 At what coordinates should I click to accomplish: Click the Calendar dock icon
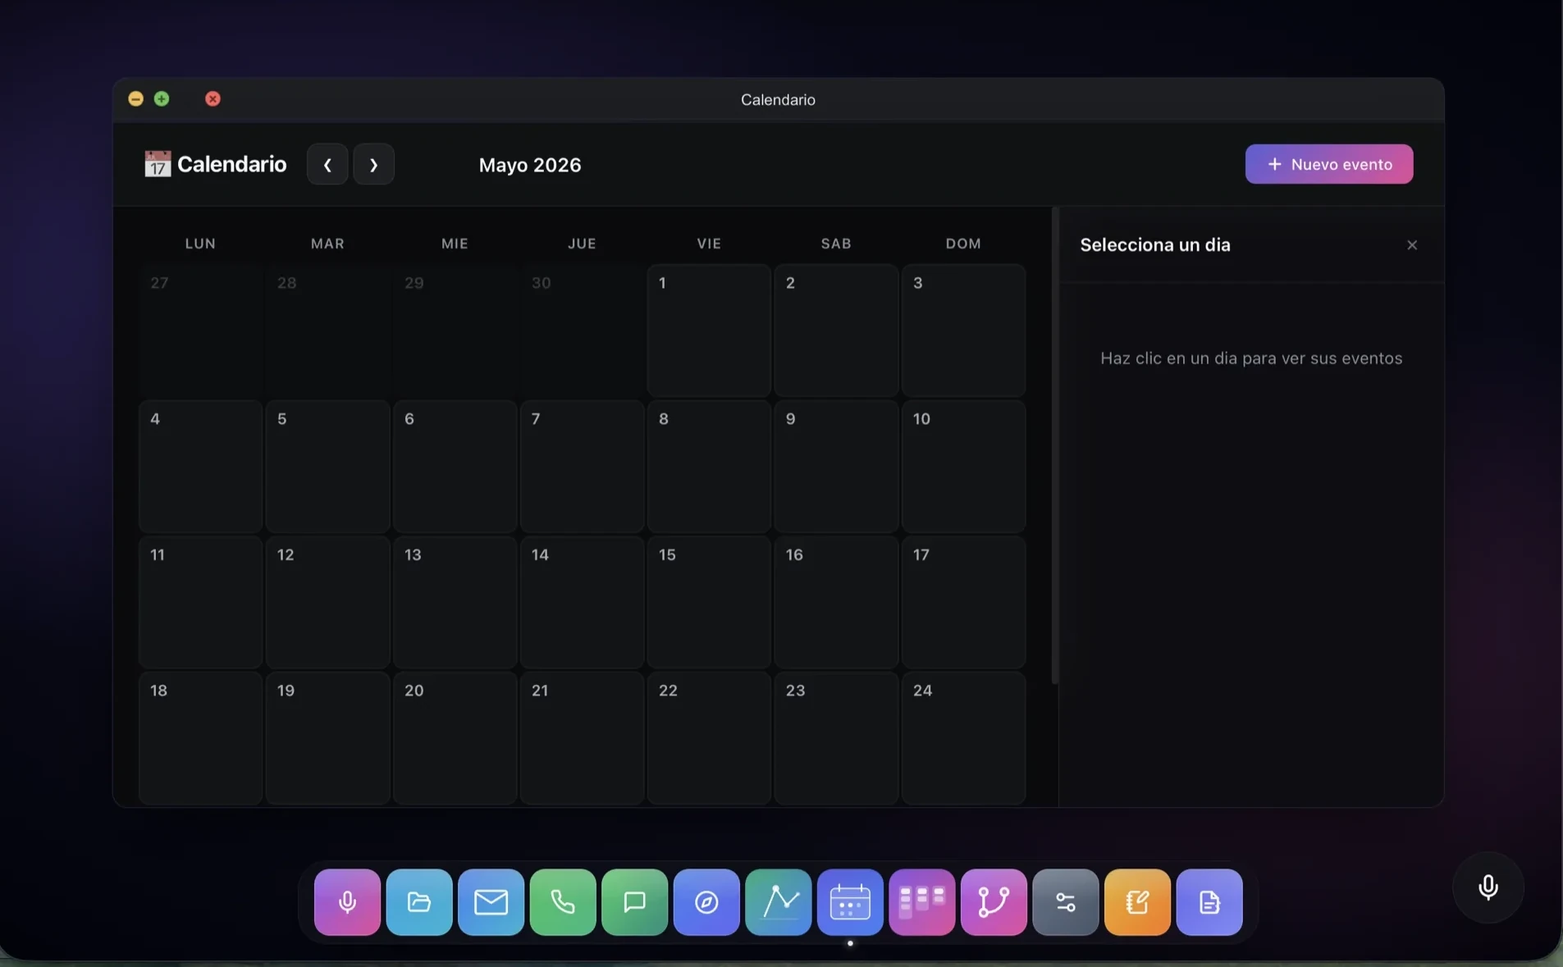(x=850, y=902)
